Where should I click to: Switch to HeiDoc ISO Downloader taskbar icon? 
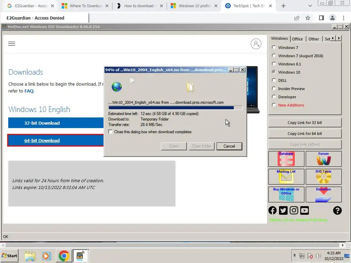coord(81,256)
